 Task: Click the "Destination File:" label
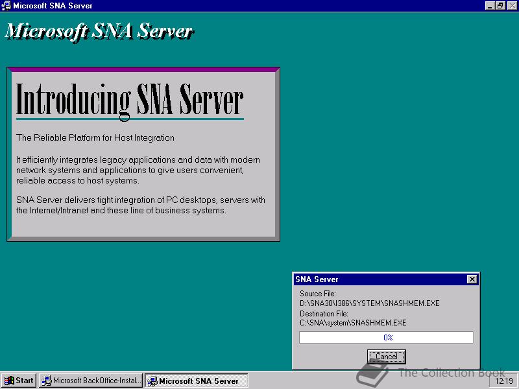coord(324,313)
